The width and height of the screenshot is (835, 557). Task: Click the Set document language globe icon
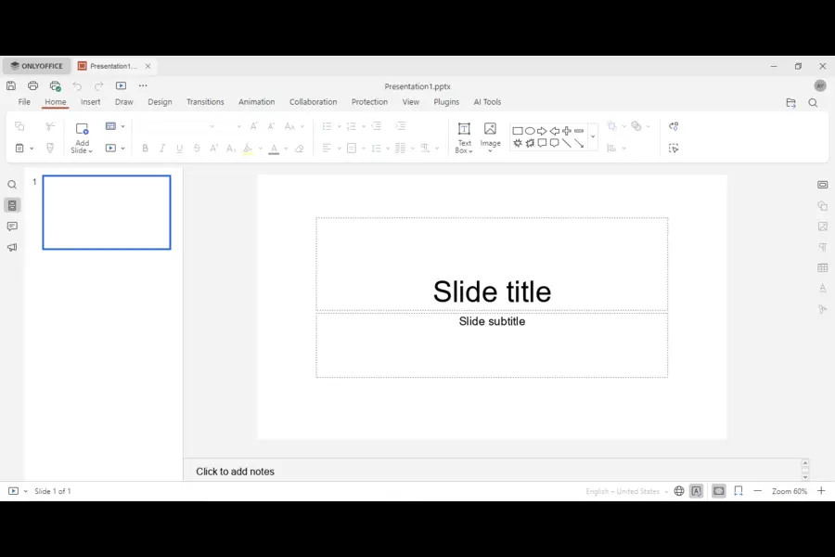tap(679, 491)
